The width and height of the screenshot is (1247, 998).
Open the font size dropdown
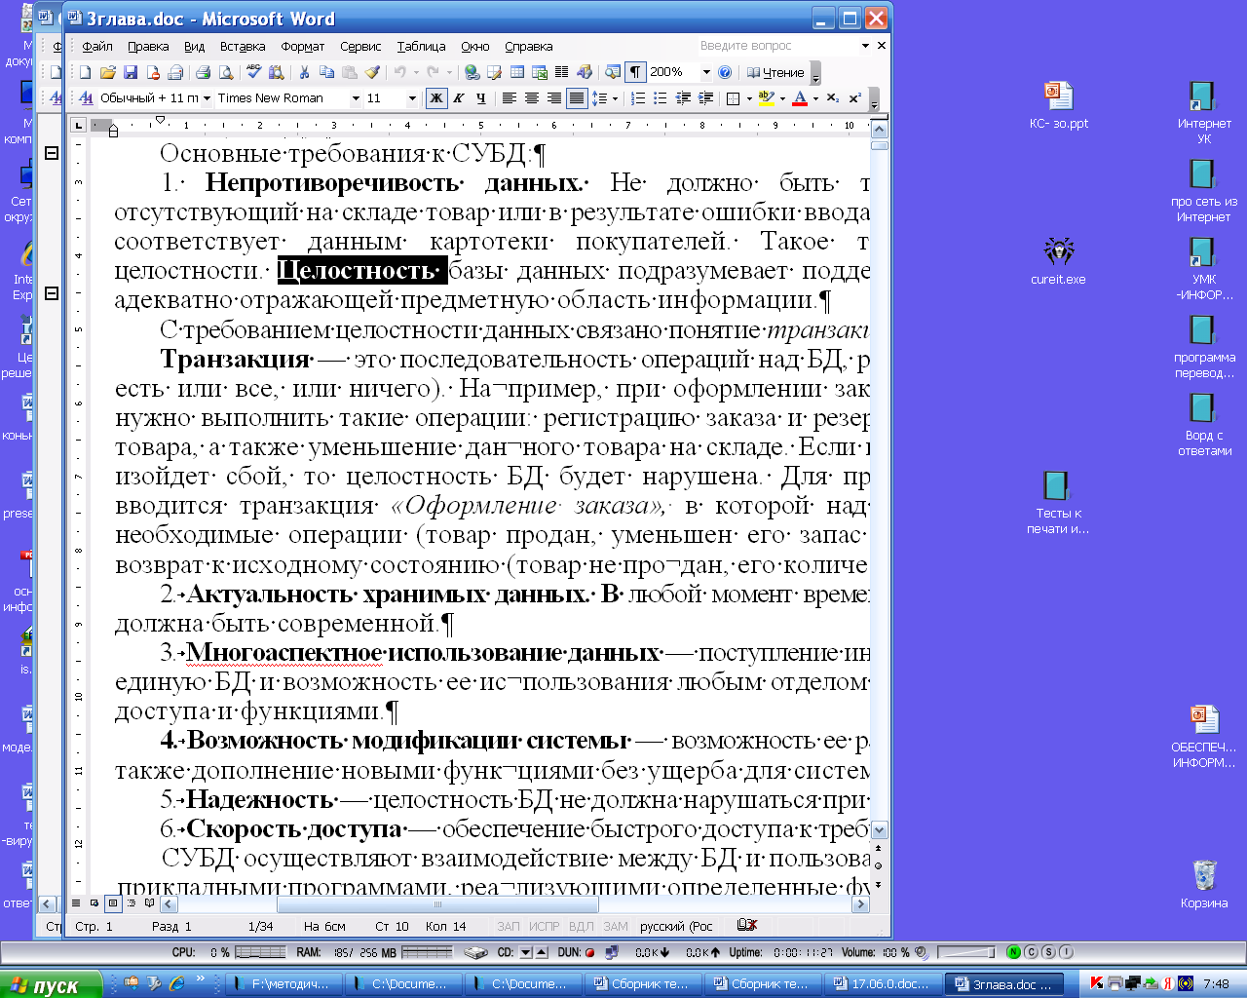click(412, 98)
